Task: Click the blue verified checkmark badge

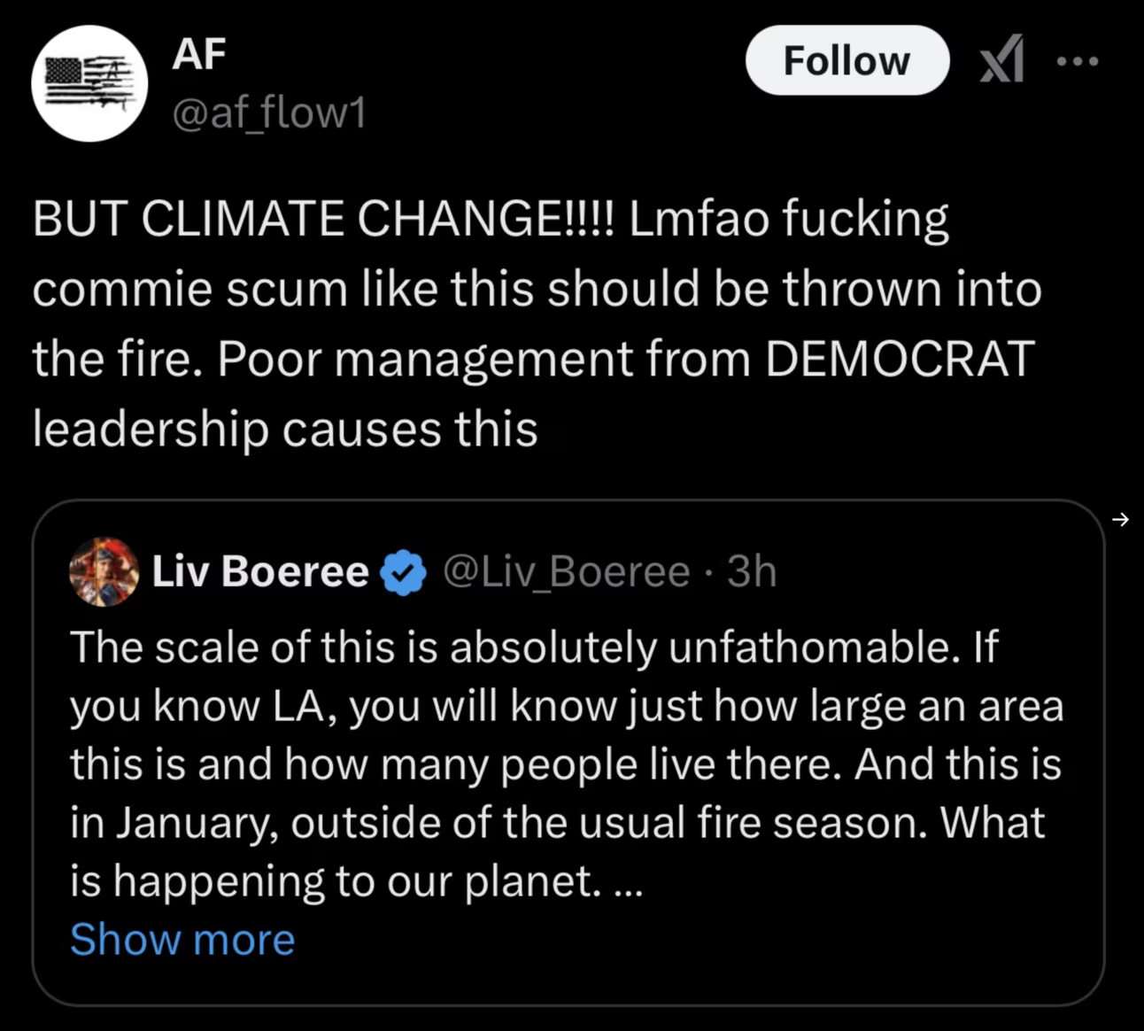Action: (404, 572)
